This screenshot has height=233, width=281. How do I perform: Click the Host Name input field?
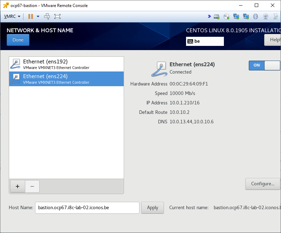point(87,208)
